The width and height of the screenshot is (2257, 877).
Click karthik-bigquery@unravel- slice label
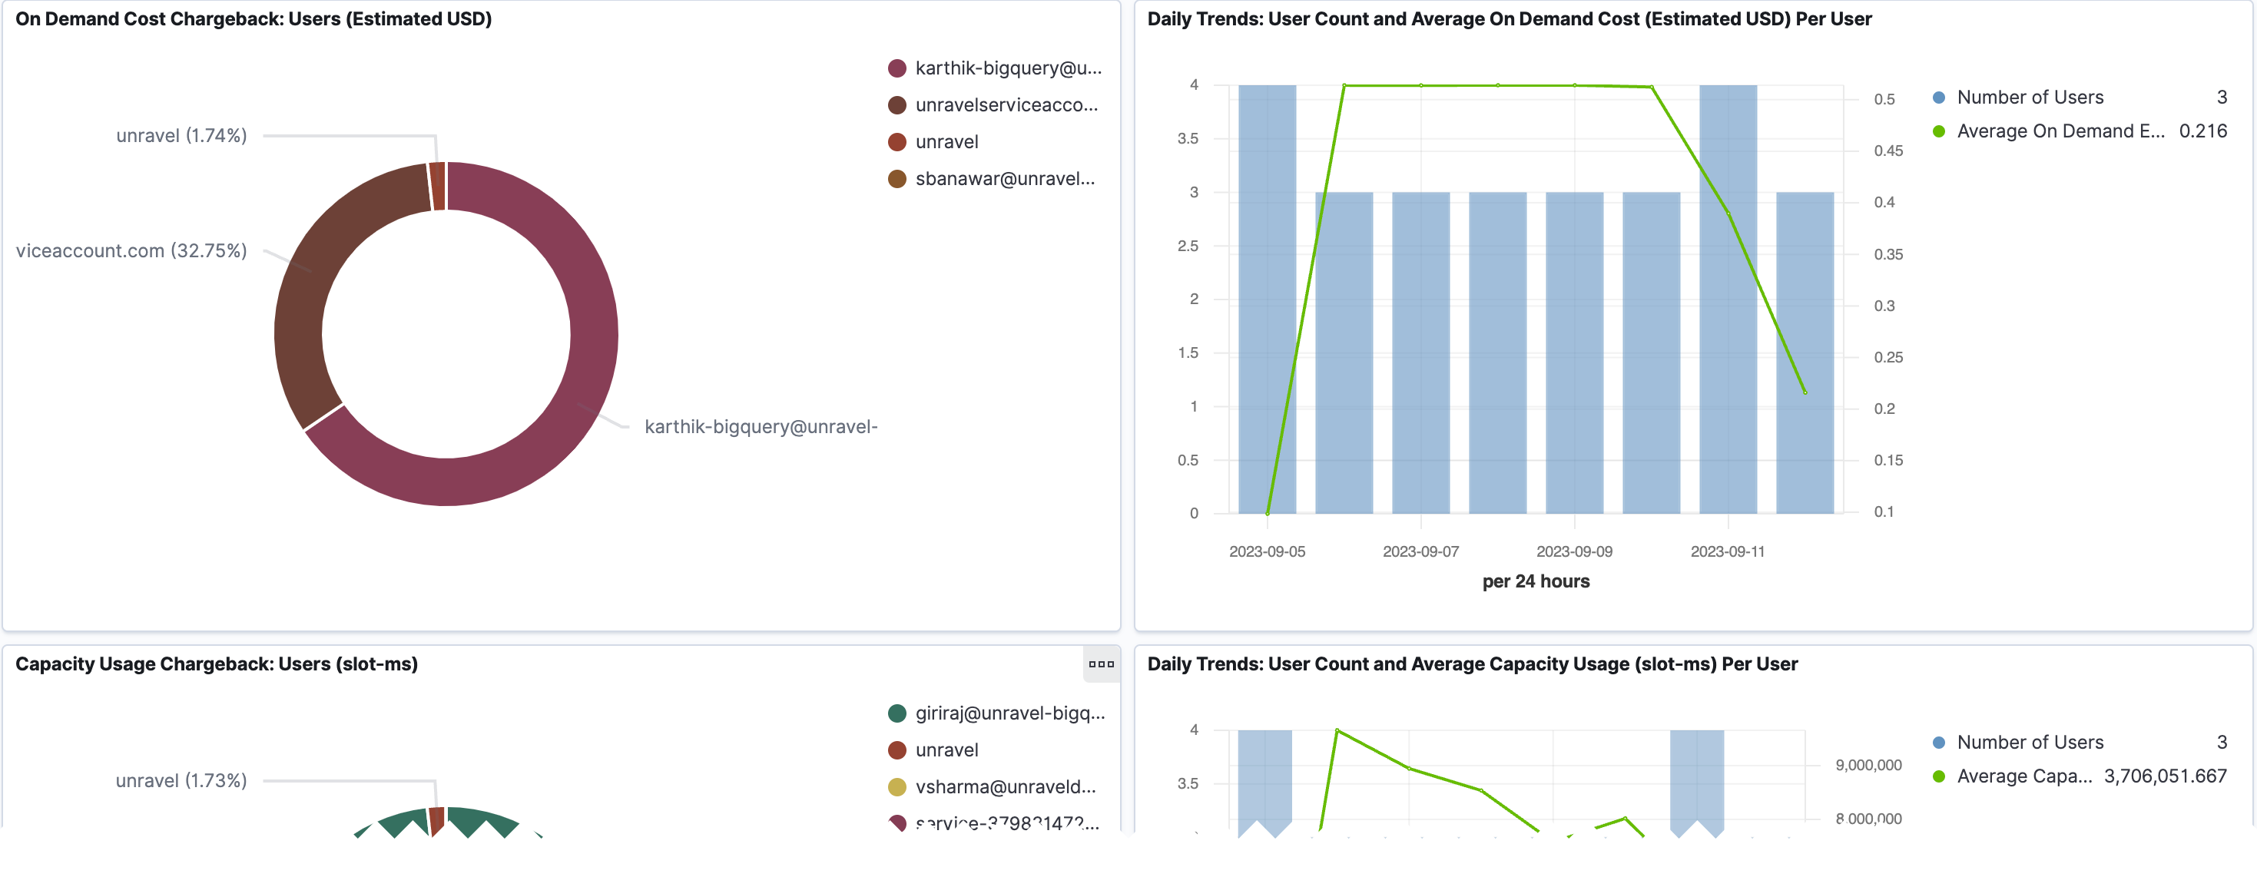[x=761, y=427]
